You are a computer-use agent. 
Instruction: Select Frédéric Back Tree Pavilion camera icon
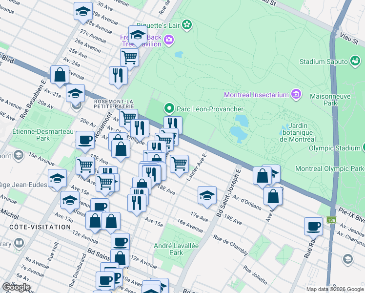click(x=169, y=40)
